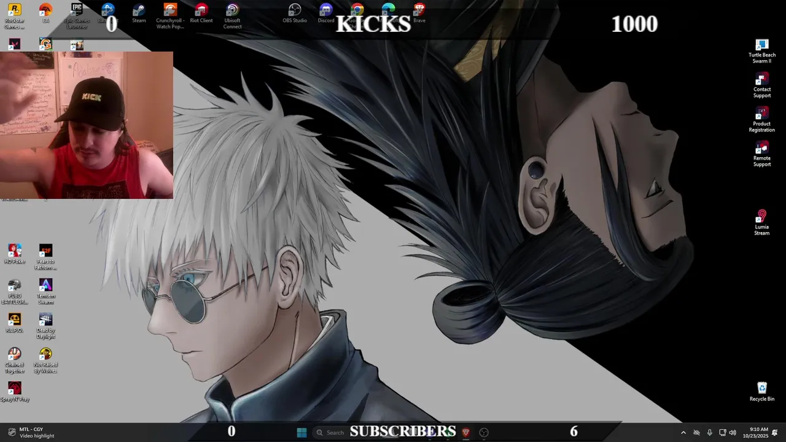
Task: Open Google Chrome desktop shortcut
Action: (x=357, y=16)
